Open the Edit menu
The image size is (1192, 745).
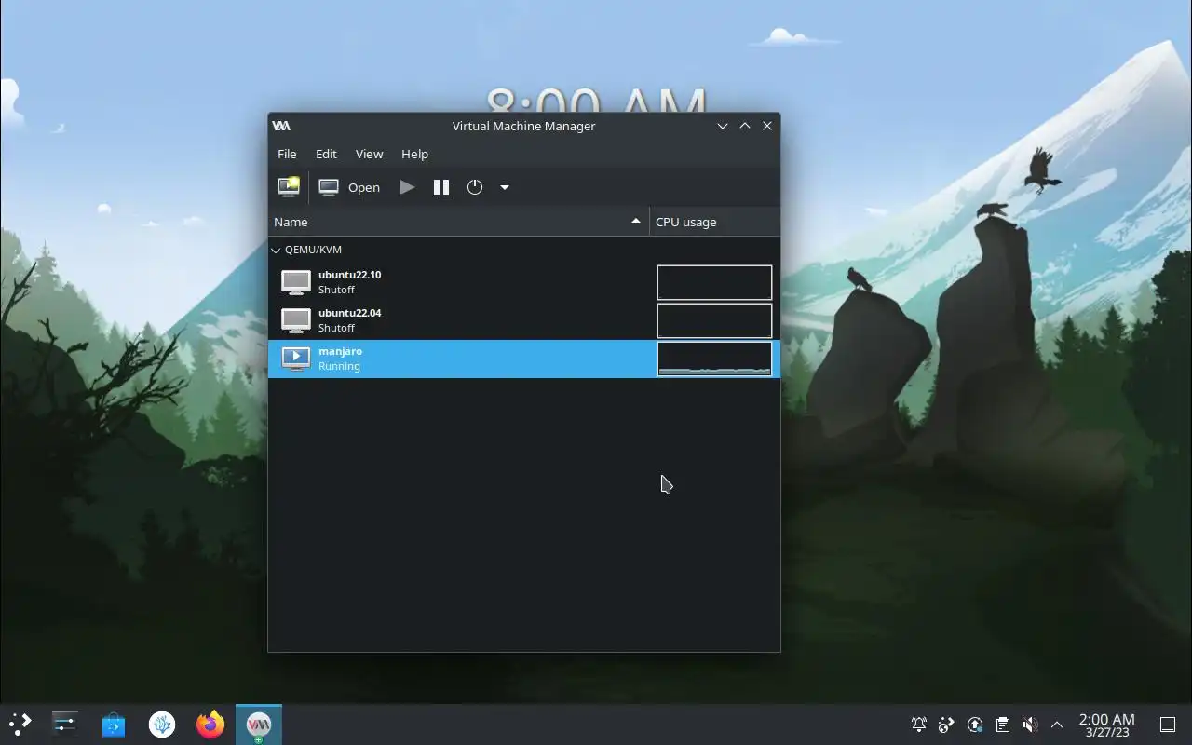pyautogui.click(x=326, y=154)
